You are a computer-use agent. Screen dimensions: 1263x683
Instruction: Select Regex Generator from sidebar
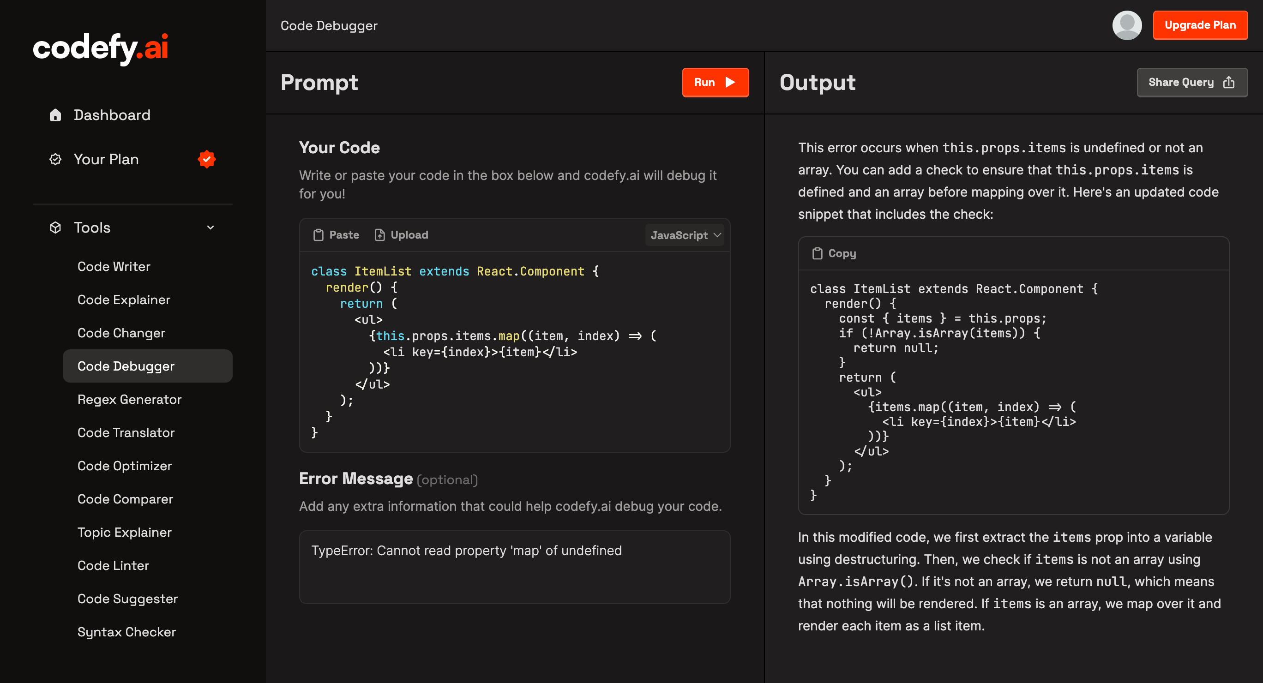[129, 399]
